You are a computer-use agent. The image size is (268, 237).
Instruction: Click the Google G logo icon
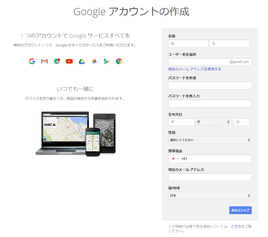(x=32, y=61)
